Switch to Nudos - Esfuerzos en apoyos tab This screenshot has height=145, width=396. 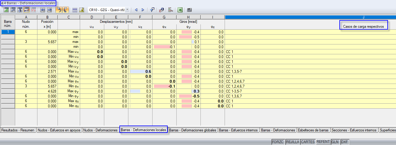[59, 130]
